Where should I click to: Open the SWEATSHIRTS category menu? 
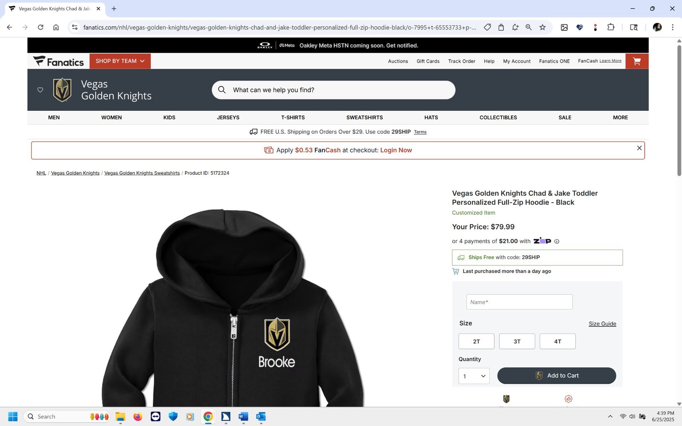click(x=364, y=118)
